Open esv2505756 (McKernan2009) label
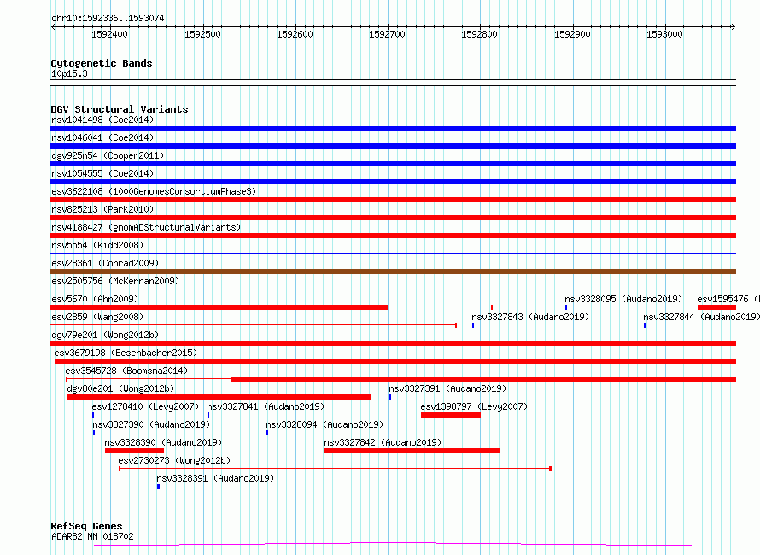 (115, 281)
